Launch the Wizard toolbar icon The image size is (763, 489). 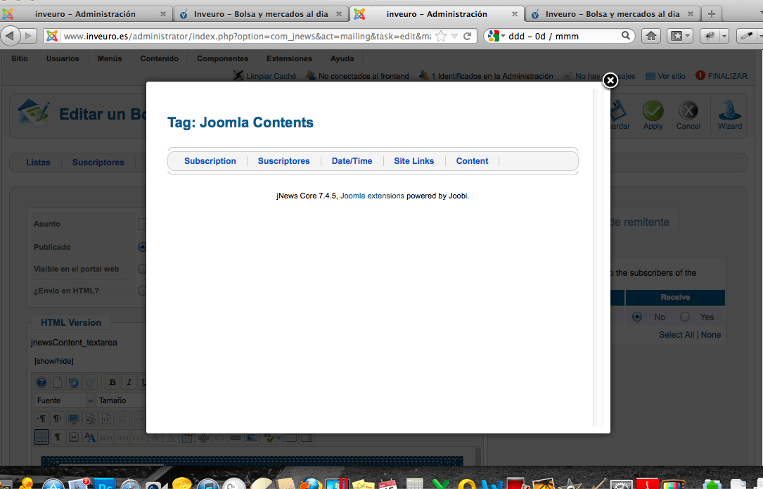[x=730, y=115]
